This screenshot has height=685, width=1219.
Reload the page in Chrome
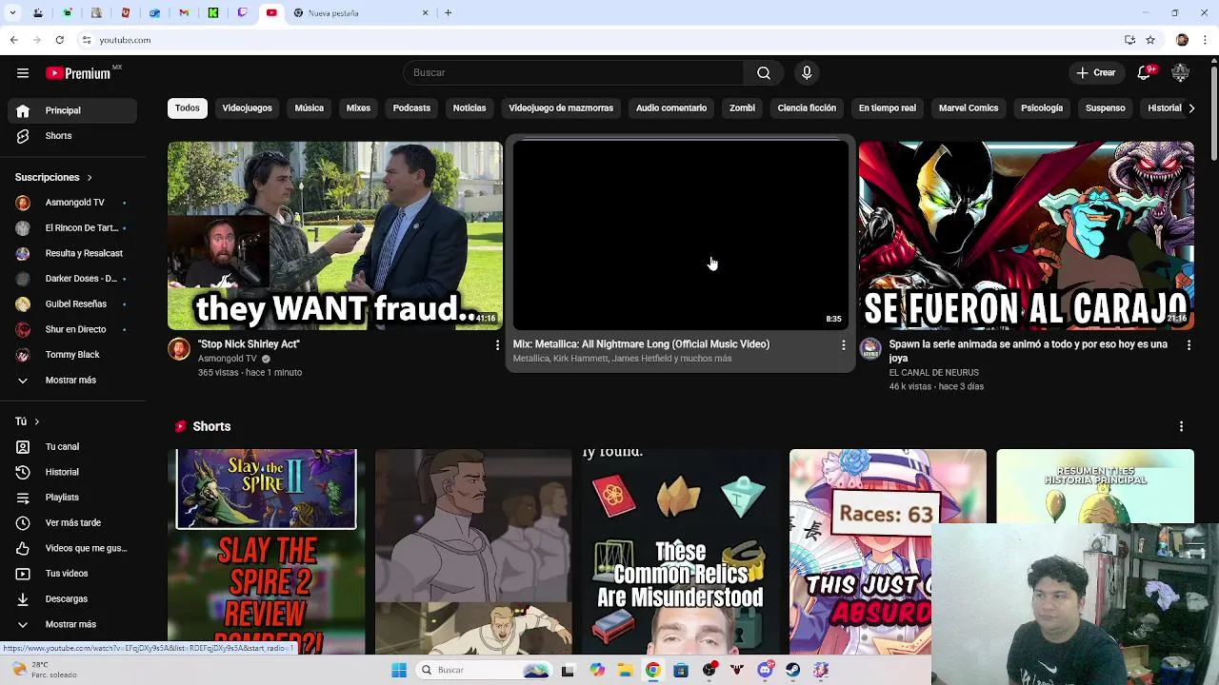pos(59,40)
